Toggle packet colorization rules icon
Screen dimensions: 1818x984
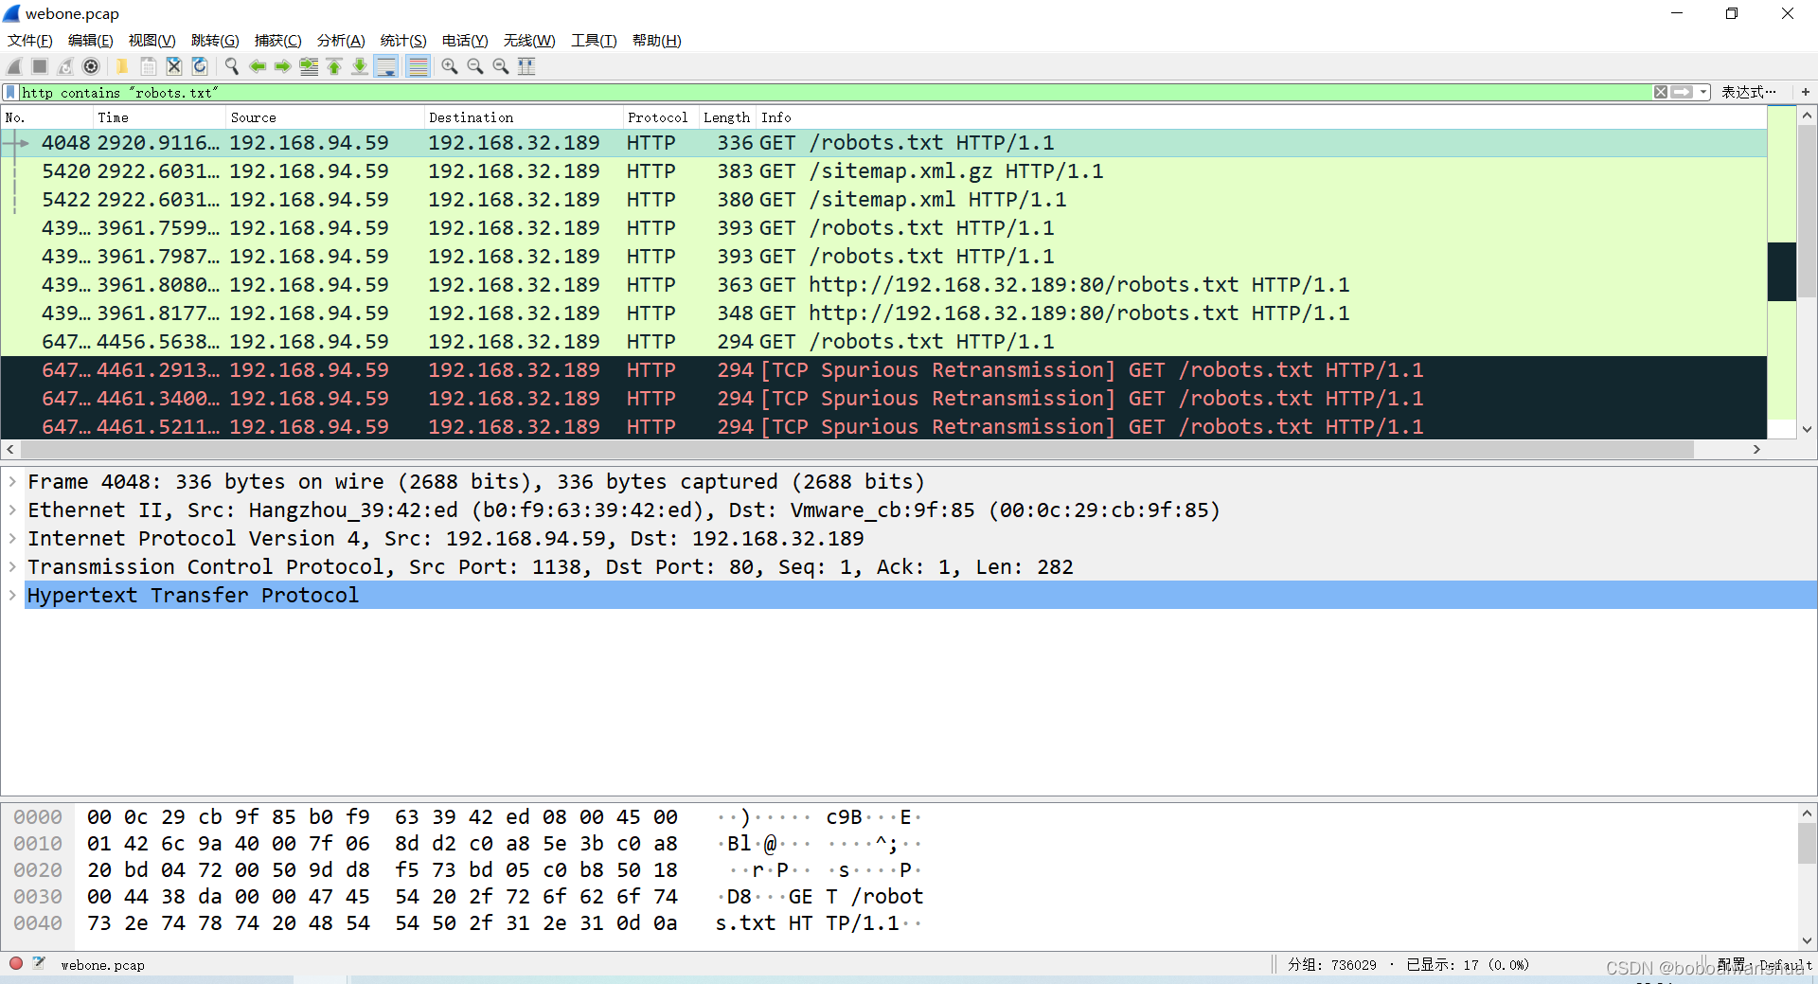[418, 66]
